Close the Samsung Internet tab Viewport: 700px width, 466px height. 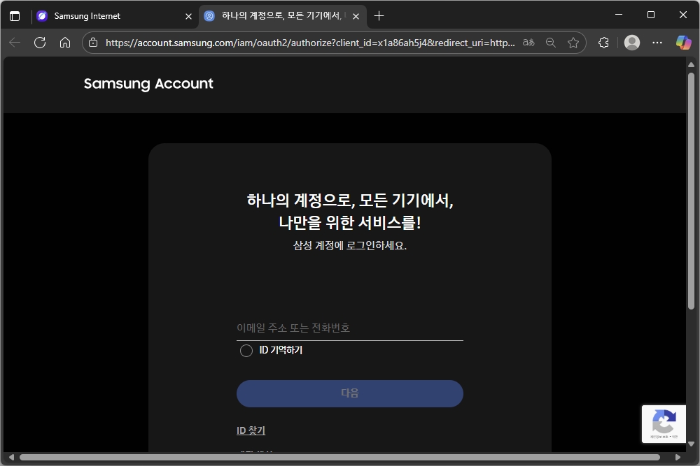point(188,17)
